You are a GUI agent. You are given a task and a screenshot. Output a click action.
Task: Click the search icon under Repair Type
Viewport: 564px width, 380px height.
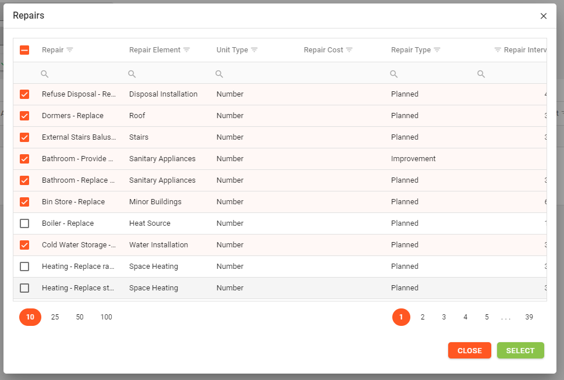tap(394, 74)
